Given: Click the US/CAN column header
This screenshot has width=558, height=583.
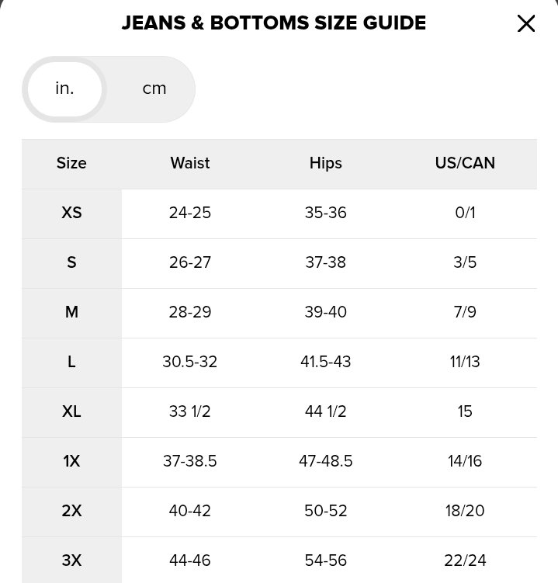Looking at the screenshot, I should click(465, 163).
